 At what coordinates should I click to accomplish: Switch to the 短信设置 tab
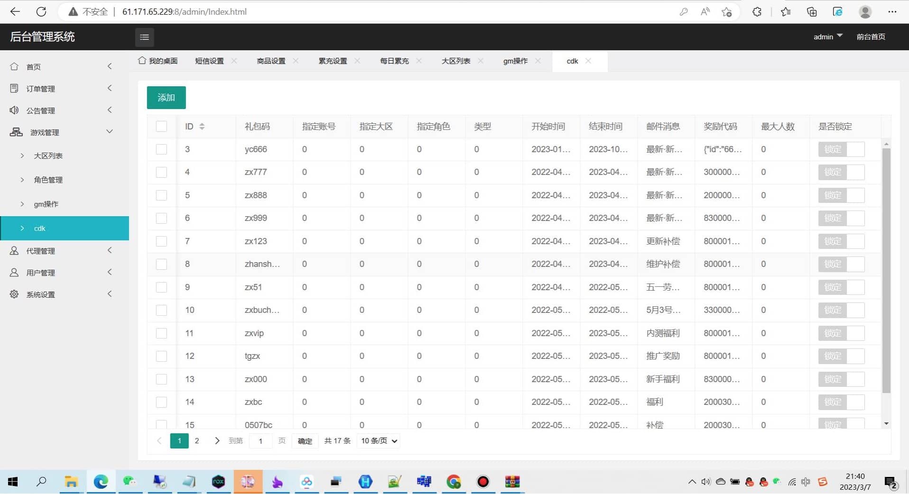coord(209,61)
